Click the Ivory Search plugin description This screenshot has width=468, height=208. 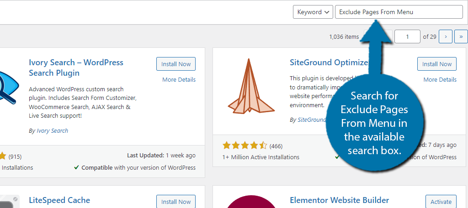coord(83,102)
